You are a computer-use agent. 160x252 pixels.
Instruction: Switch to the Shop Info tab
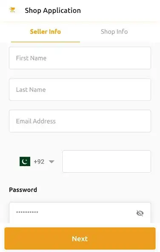point(114,31)
